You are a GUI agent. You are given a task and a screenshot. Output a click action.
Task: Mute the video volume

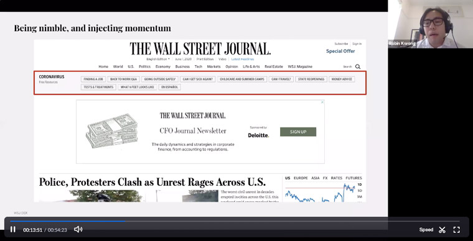tap(78, 230)
